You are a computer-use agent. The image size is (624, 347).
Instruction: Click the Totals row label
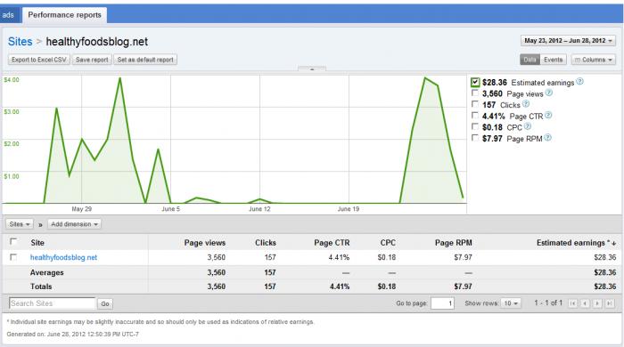[x=41, y=286]
